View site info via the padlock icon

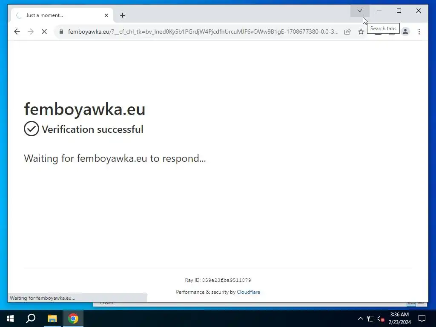61,32
